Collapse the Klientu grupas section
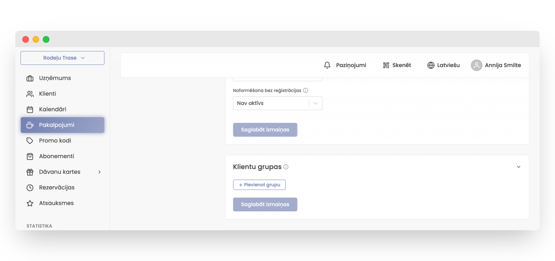 tap(518, 167)
